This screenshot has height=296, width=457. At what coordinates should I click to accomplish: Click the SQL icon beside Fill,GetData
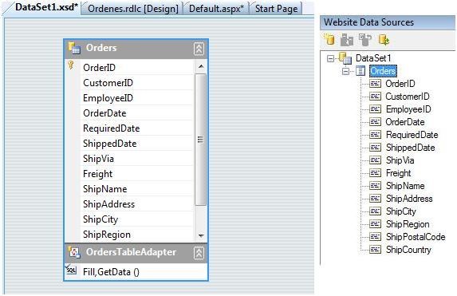71,270
